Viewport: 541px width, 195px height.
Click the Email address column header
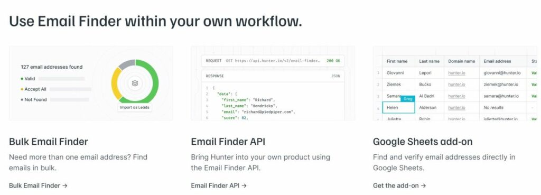click(x=497, y=61)
